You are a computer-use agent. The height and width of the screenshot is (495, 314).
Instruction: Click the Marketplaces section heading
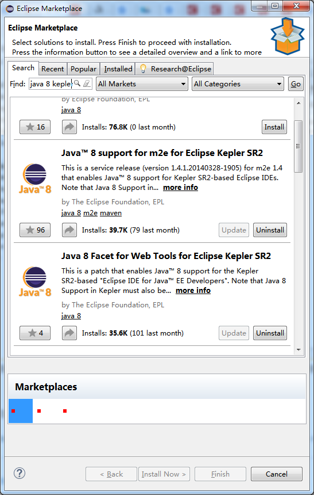46,387
